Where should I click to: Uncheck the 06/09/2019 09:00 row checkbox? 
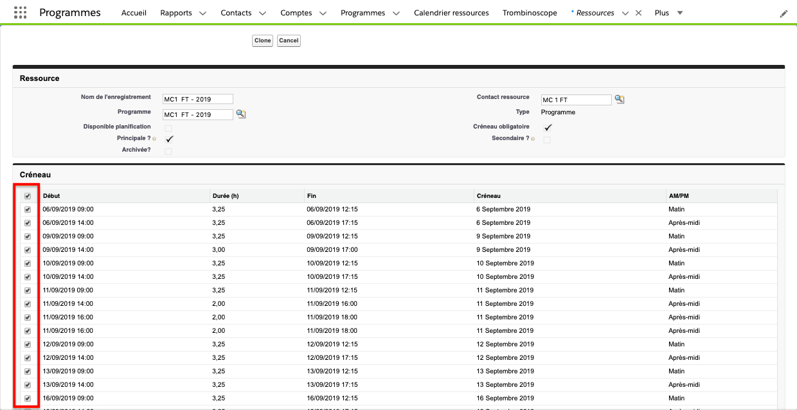28,209
